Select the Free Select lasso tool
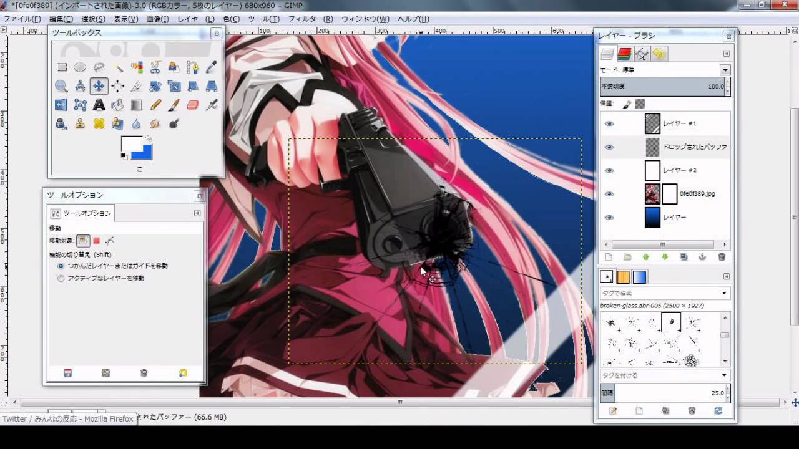799x449 pixels. 99,67
